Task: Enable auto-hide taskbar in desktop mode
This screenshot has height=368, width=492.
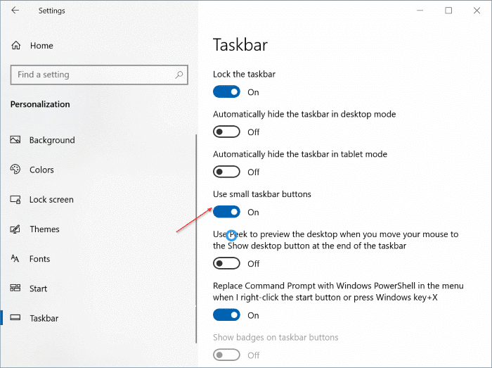Action: (x=226, y=132)
